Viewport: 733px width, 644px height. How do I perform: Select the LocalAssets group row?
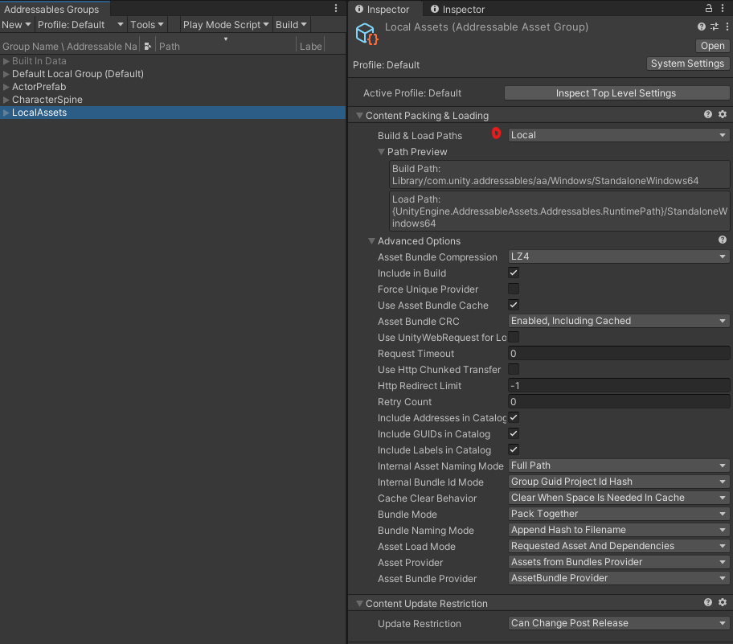tap(173, 113)
